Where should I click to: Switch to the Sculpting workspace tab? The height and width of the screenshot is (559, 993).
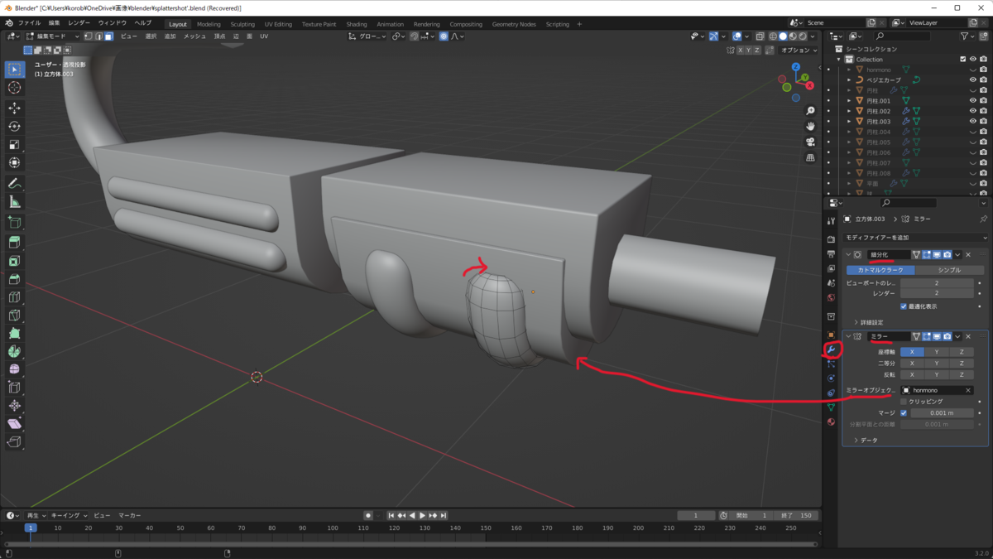[x=242, y=24]
